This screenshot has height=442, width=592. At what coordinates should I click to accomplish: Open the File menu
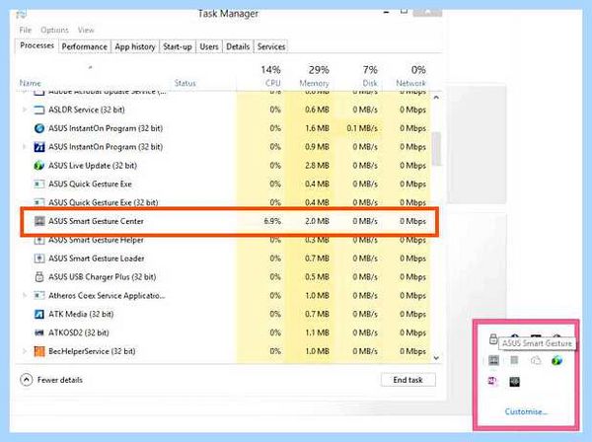point(26,30)
